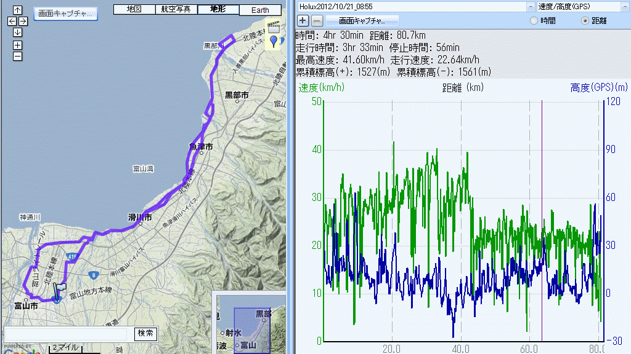Pan the map right with the arrow
Screen dimensions: 631x354
23,22
